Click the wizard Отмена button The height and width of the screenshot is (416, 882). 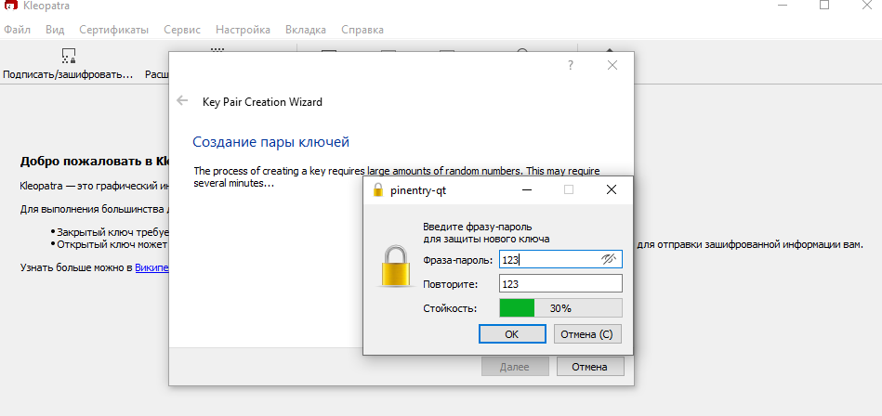tap(590, 367)
